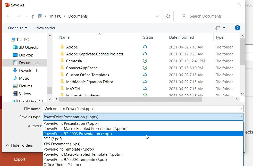Select Downloads in sidebar
The image size is (253, 166).
[29, 71]
